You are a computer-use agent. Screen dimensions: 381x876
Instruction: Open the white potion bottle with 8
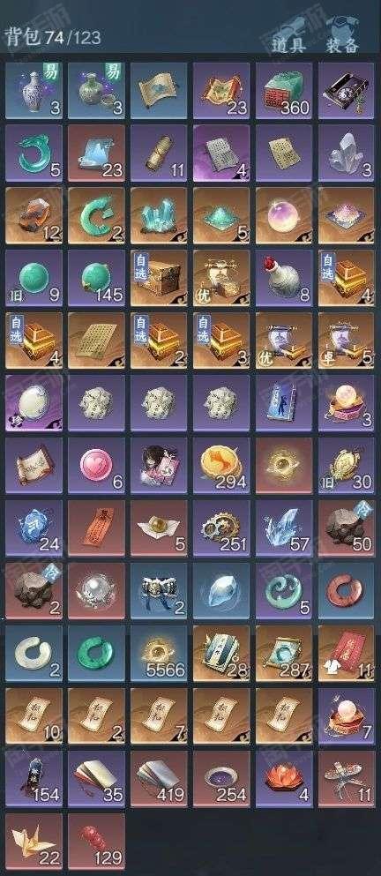coord(284,278)
